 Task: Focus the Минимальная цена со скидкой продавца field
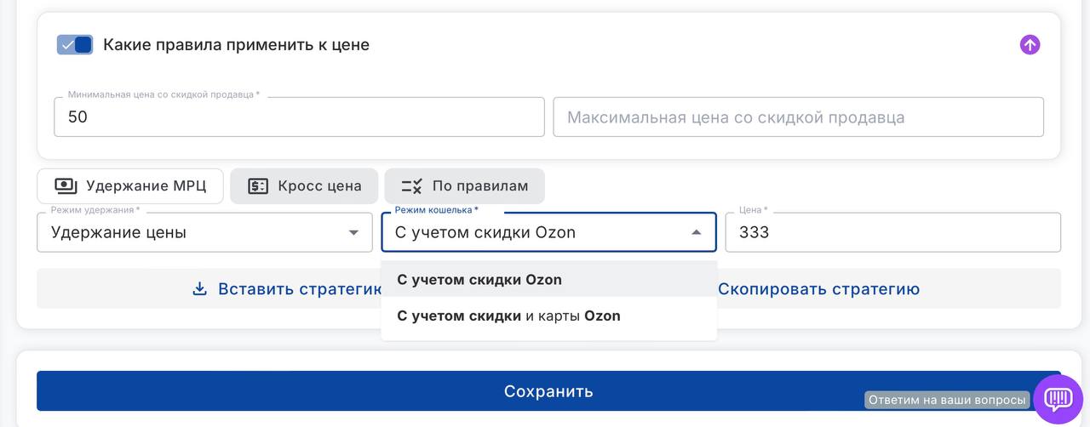click(x=298, y=117)
